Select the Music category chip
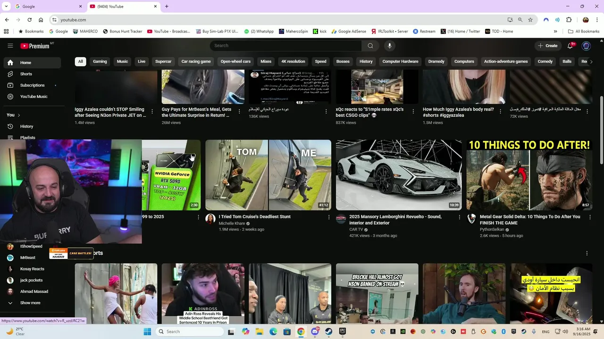 click(122, 62)
